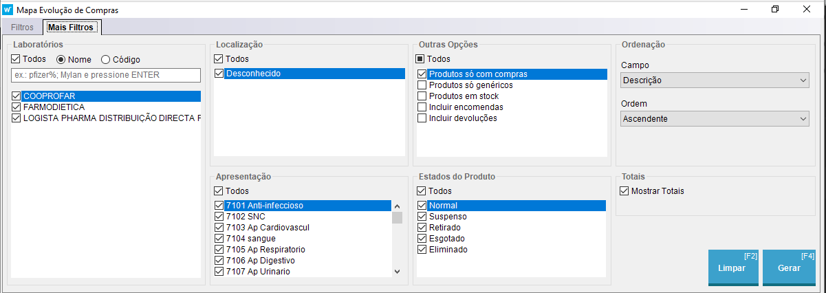Select the Código radio button
This screenshot has width=826, height=293.
click(x=106, y=59)
